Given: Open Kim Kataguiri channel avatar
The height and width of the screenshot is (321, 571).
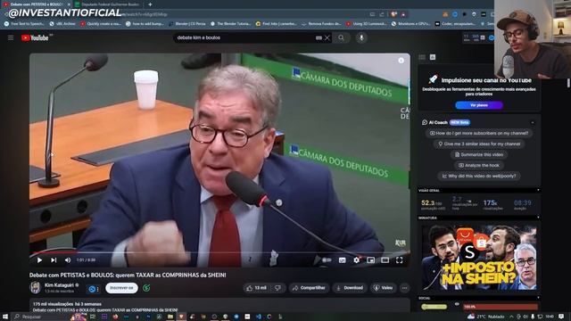Looking at the screenshot, I should click(36, 287).
